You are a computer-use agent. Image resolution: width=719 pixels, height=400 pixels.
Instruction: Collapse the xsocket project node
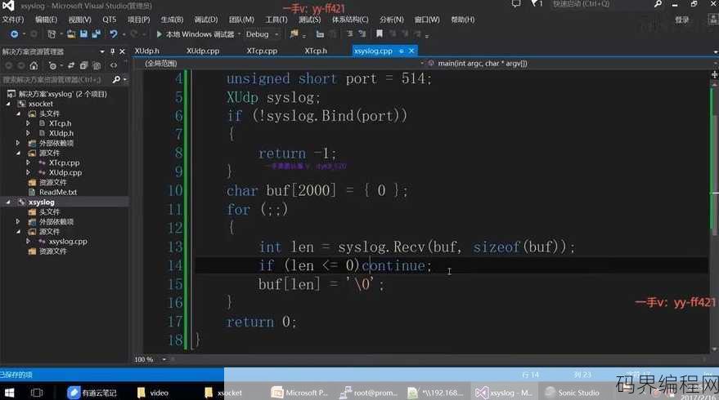click(x=8, y=104)
